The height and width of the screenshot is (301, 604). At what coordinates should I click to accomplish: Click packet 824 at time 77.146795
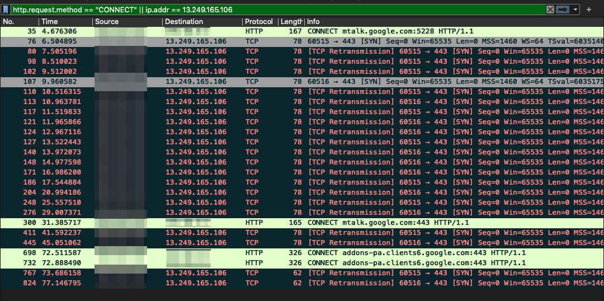tap(302, 283)
